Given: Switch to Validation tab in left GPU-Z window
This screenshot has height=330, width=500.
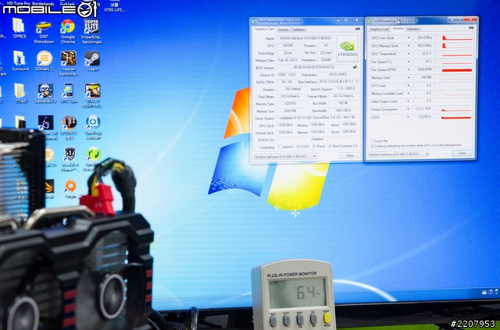Looking at the screenshot, I should (298, 30).
